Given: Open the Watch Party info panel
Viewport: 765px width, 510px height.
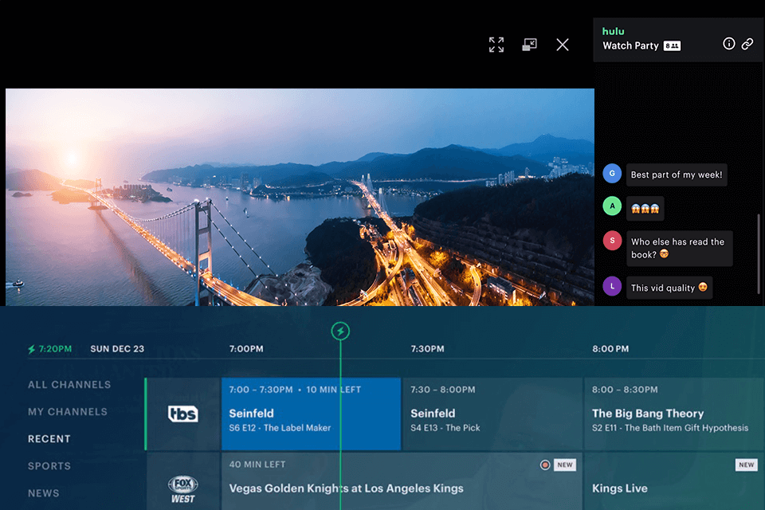Looking at the screenshot, I should coord(729,44).
